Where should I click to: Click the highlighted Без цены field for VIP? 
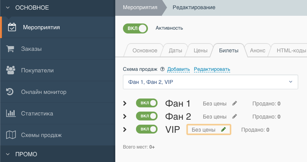pos(209,129)
